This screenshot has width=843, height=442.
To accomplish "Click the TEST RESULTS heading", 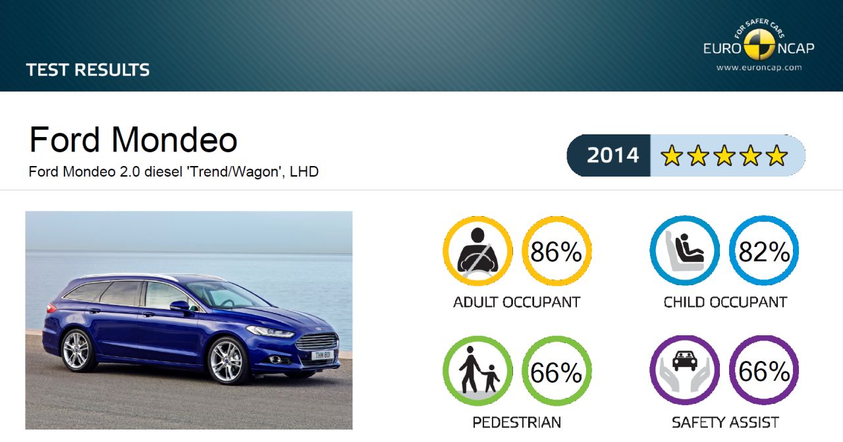I will pyautogui.click(x=88, y=70).
